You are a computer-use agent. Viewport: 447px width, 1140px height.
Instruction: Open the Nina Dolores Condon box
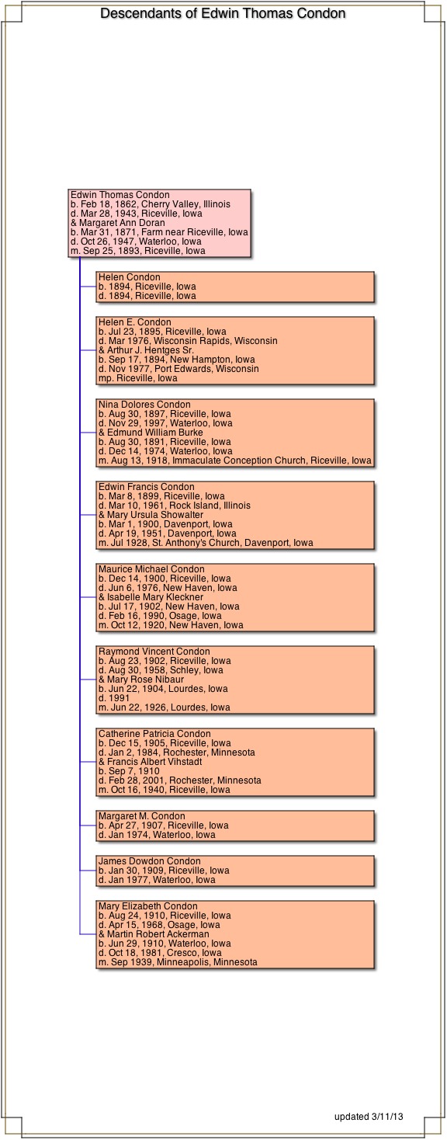tap(235, 433)
